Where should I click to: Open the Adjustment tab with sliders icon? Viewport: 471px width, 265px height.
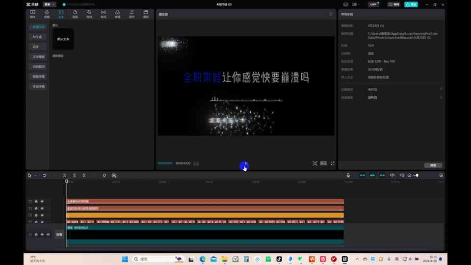131,14
